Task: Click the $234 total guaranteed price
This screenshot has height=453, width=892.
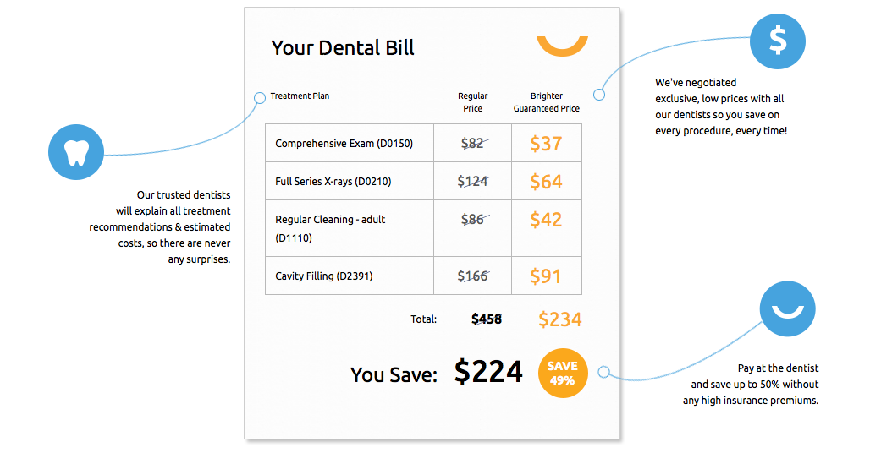Action: pos(559,319)
